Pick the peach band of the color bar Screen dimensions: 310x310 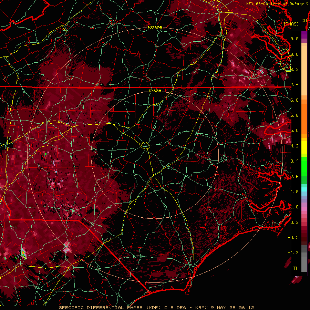(x=304, y=71)
